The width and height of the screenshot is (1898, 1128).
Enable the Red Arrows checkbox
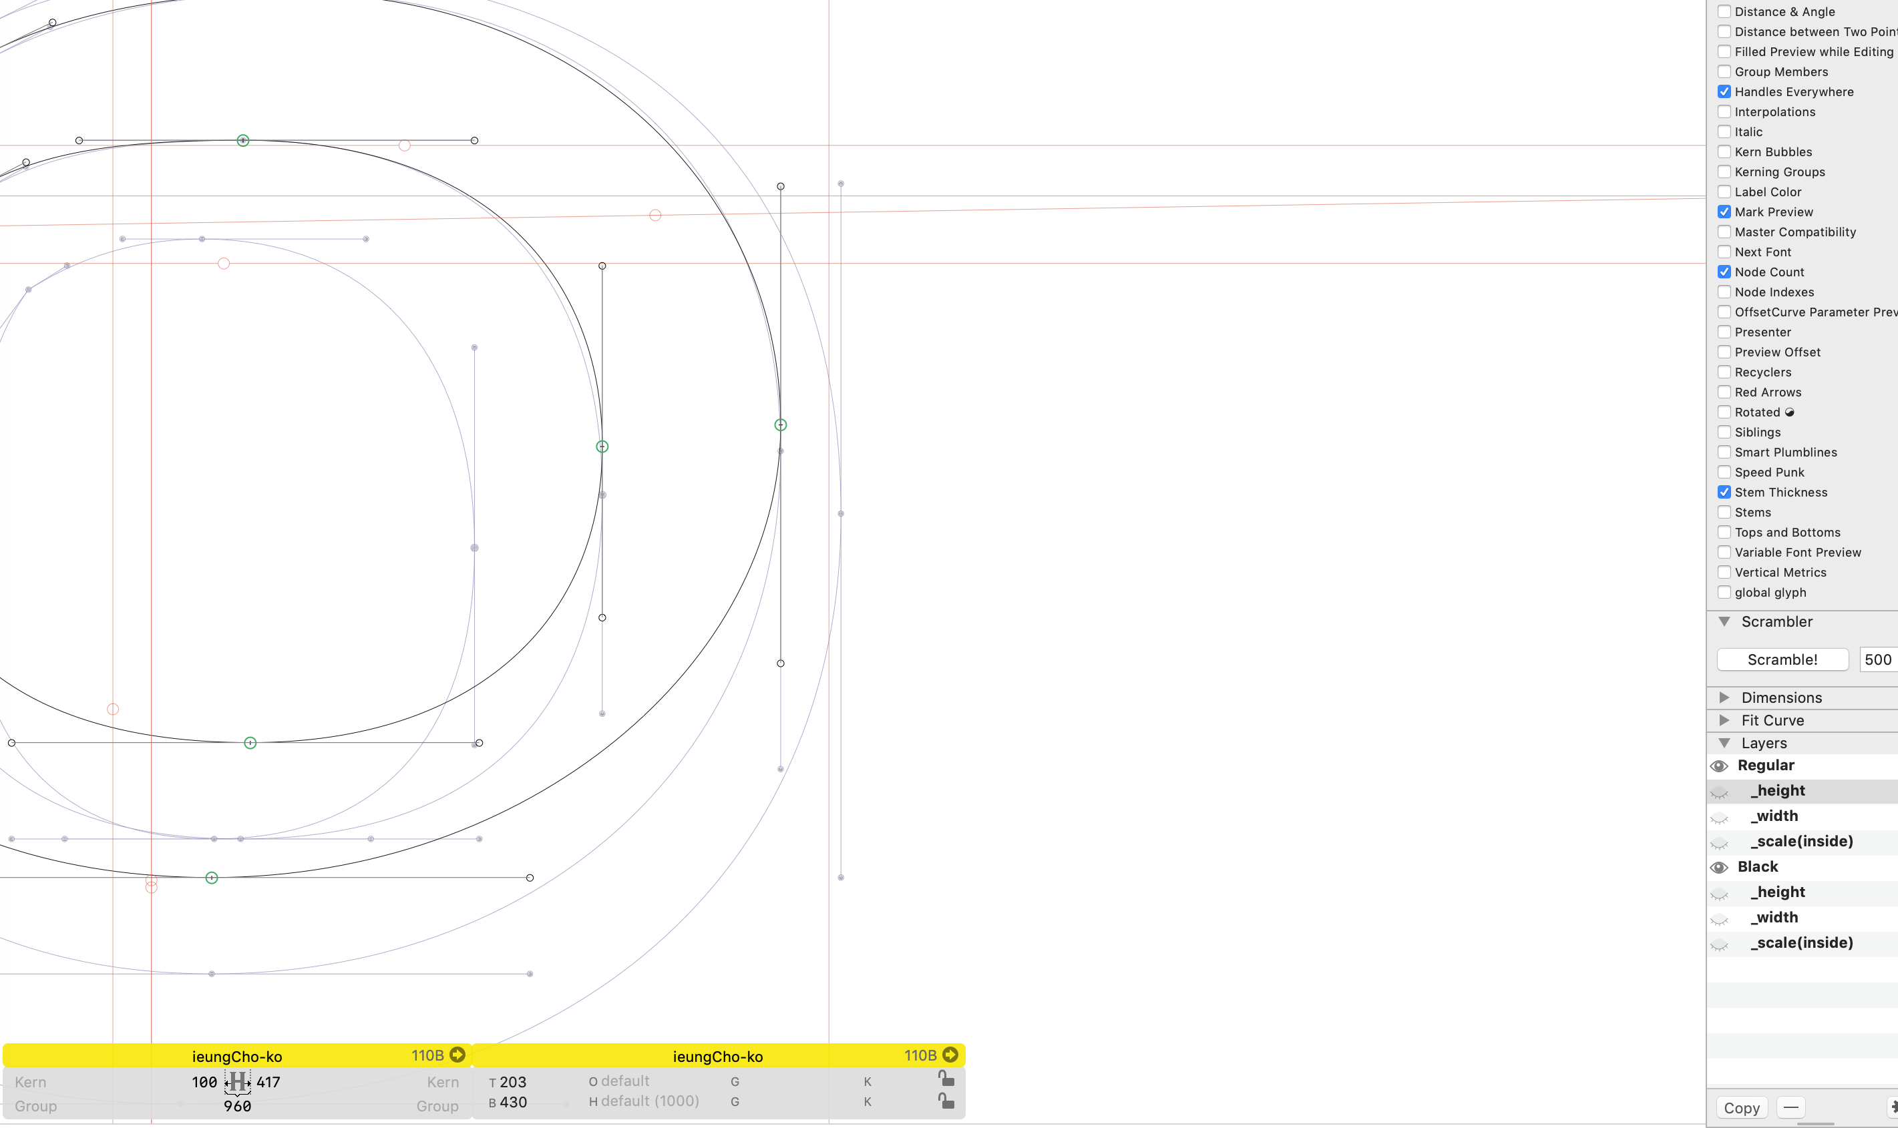pos(1724,392)
